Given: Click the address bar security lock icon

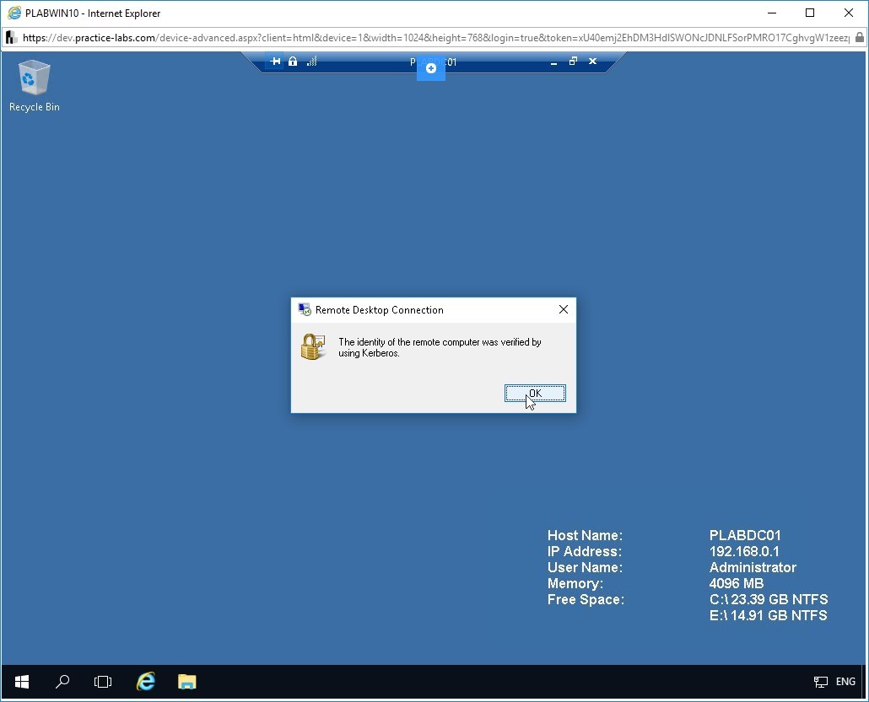Looking at the screenshot, I should click(859, 38).
